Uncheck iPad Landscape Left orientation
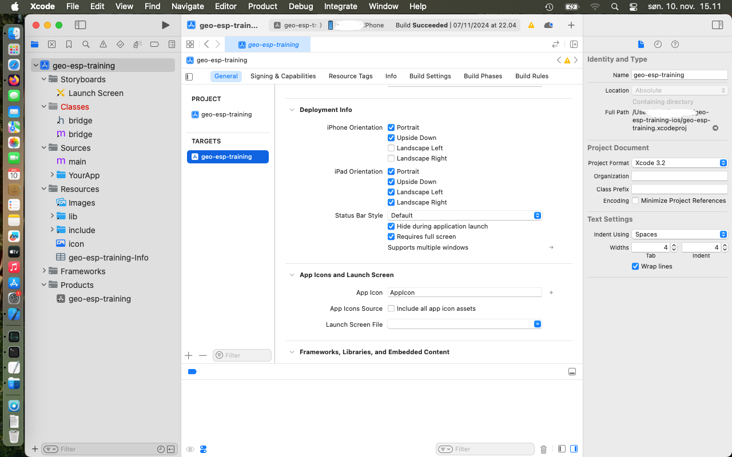The image size is (732, 457). click(x=391, y=192)
